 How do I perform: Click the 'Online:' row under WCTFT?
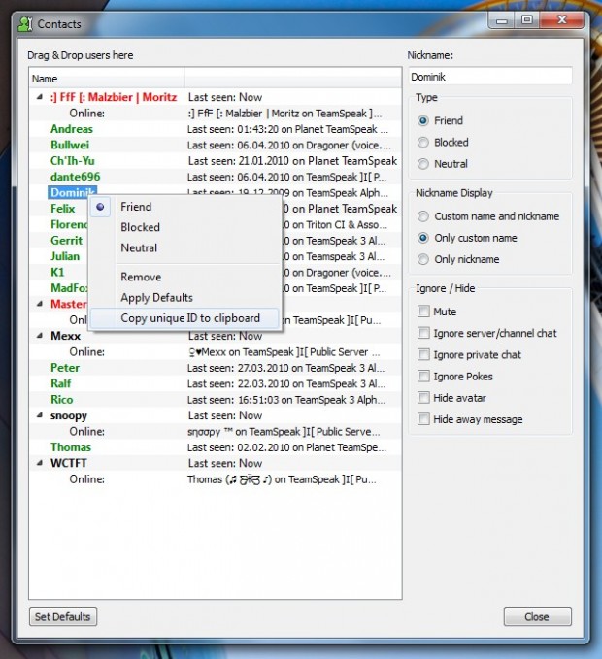pyautogui.click(x=86, y=479)
